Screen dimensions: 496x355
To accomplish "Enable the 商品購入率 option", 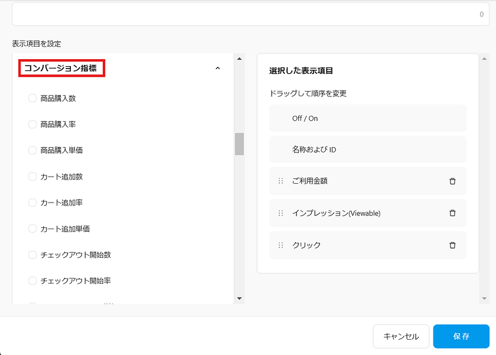I will [32, 125].
